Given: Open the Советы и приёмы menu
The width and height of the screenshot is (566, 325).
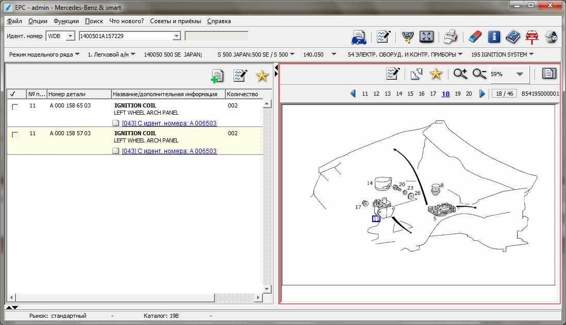Looking at the screenshot, I should (x=175, y=21).
